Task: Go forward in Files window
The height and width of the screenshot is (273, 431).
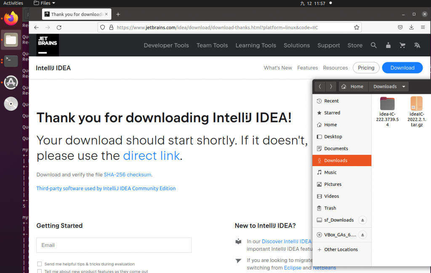Action: (x=331, y=87)
